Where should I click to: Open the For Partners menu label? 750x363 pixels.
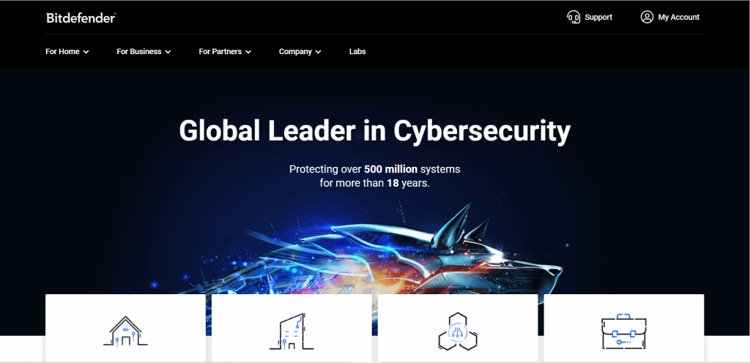coord(220,51)
